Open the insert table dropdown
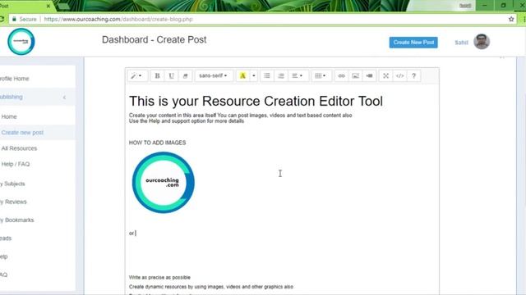 321,76
